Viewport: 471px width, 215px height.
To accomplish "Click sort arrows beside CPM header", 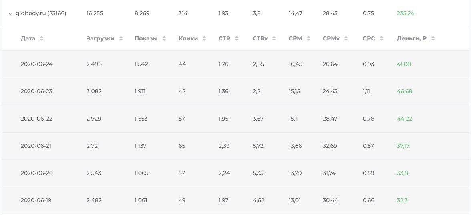I will click(308, 39).
